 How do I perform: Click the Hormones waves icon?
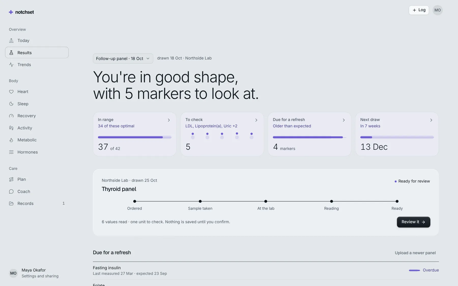[x=11, y=152]
